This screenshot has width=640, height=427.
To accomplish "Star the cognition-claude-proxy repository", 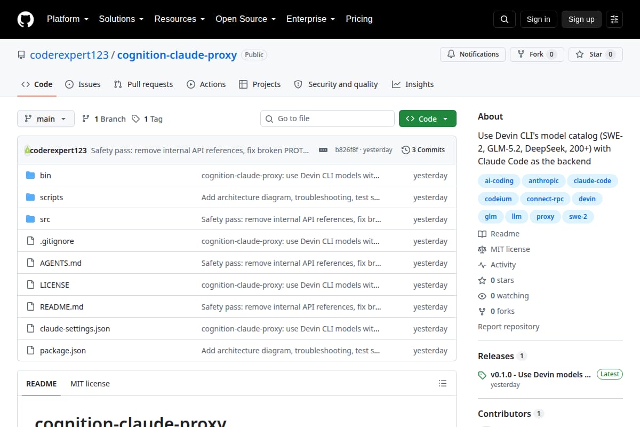I will 595,54.
